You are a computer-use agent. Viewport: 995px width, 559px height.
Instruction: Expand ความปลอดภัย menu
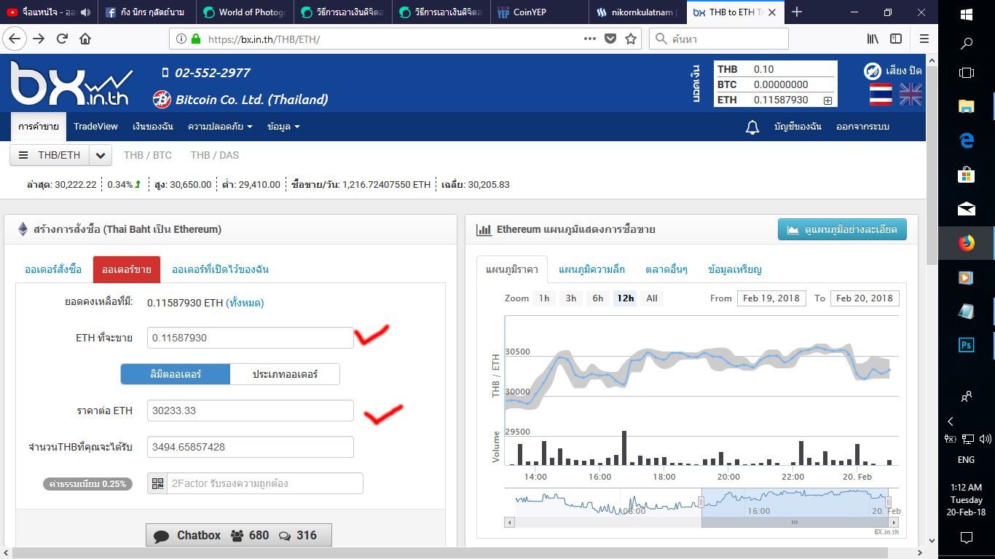tap(220, 127)
